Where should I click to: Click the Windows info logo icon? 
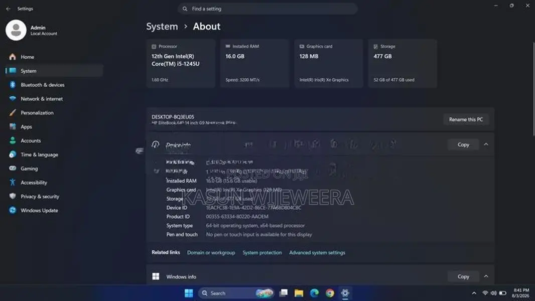[156, 276]
